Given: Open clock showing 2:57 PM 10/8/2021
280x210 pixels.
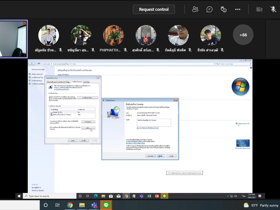Looking at the screenshot, I should (x=251, y=196).
